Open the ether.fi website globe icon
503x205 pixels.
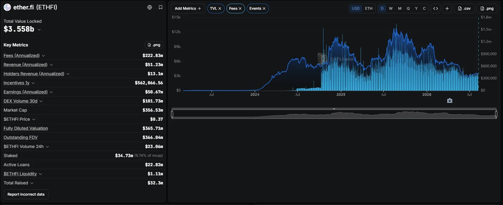150,7
